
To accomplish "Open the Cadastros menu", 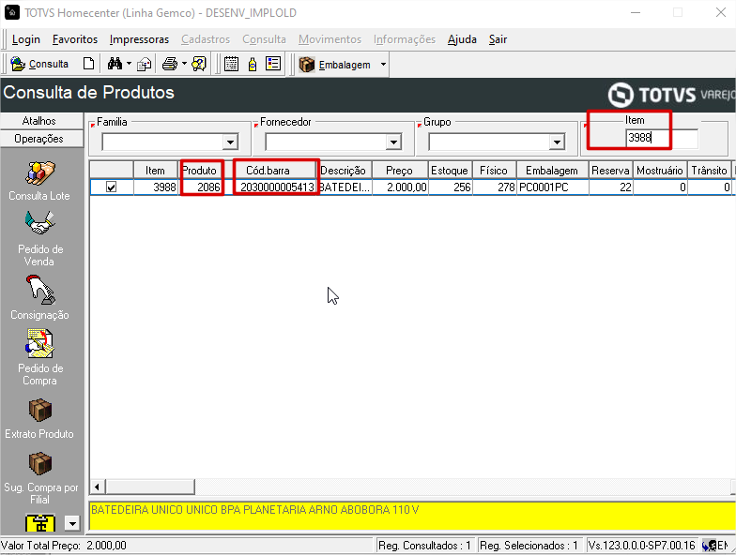I will coord(206,39).
